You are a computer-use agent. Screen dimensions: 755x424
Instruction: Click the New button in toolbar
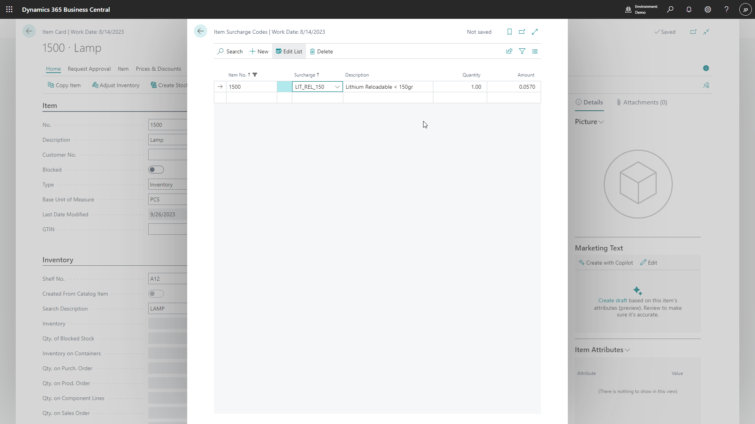(x=259, y=51)
